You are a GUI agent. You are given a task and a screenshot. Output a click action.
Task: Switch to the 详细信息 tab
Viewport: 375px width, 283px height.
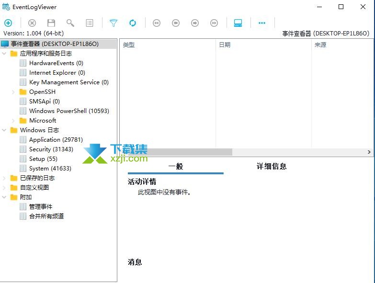272,167
